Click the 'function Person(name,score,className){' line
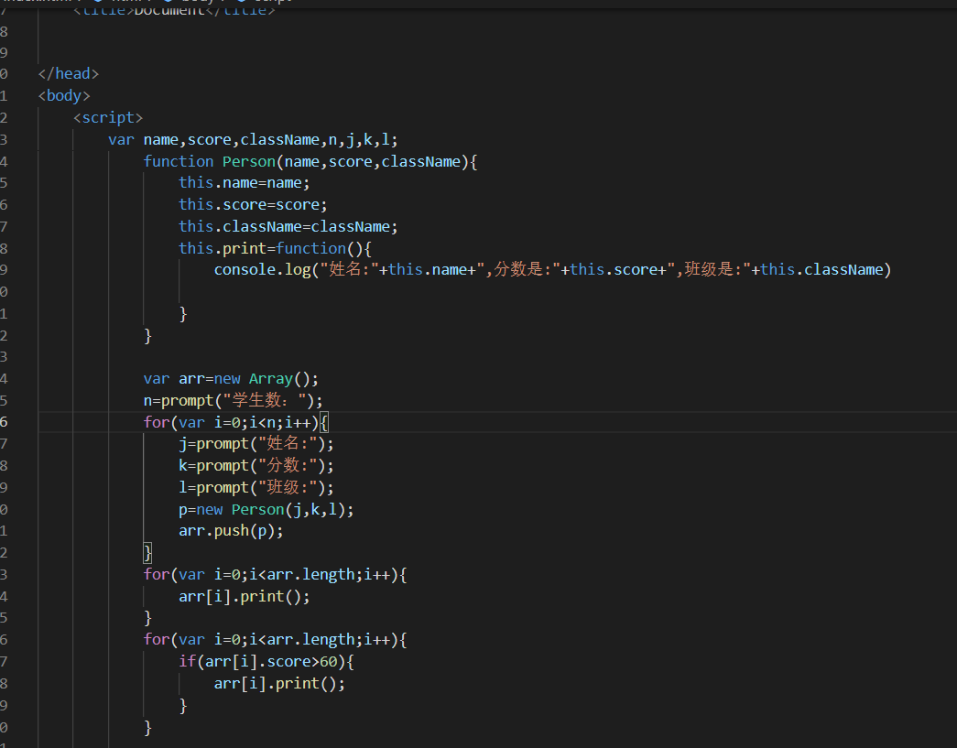Viewport: 957px width, 748px height. (x=310, y=162)
